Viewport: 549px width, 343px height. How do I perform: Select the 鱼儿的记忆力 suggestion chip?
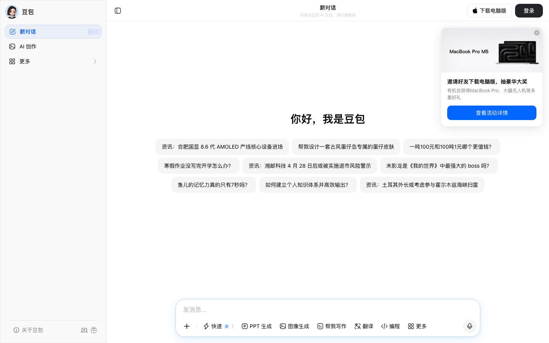point(213,185)
